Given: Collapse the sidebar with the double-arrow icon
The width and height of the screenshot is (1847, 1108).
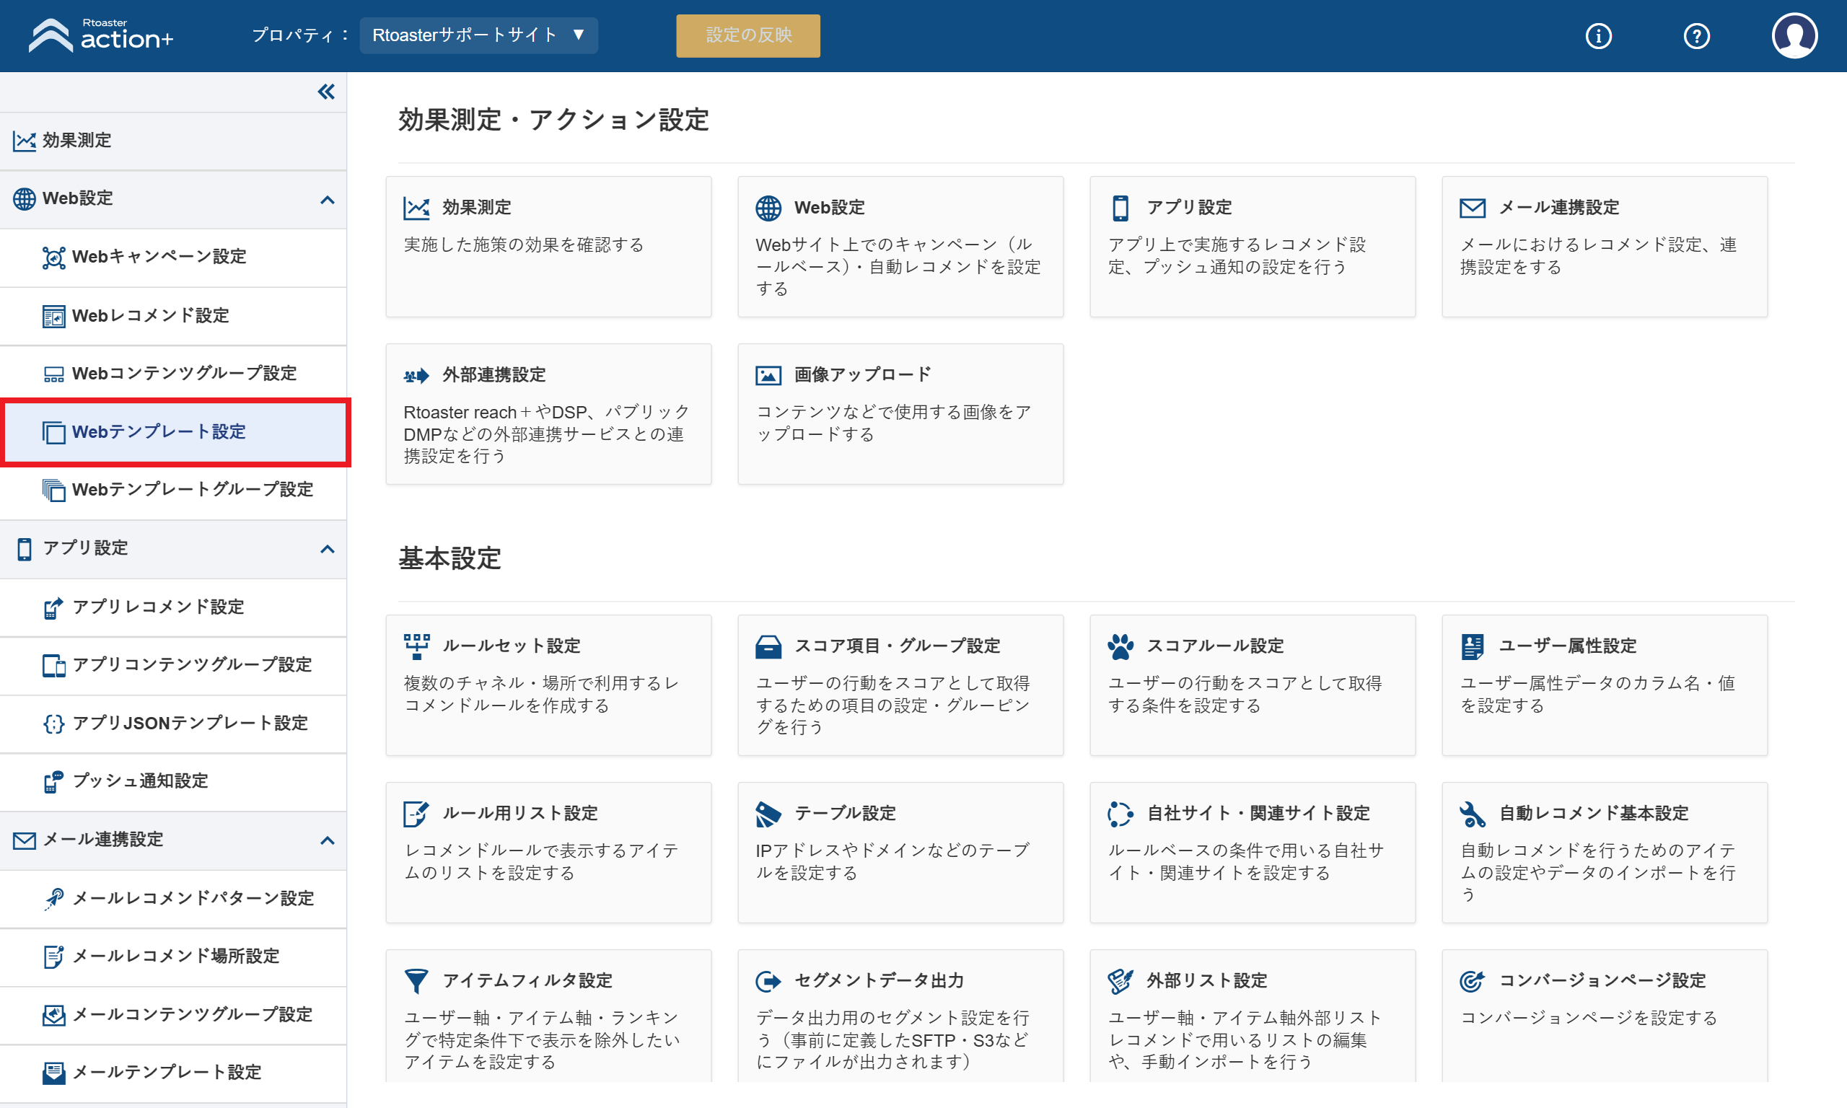Looking at the screenshot, I should pyautogui.click(x=326, y=92).
